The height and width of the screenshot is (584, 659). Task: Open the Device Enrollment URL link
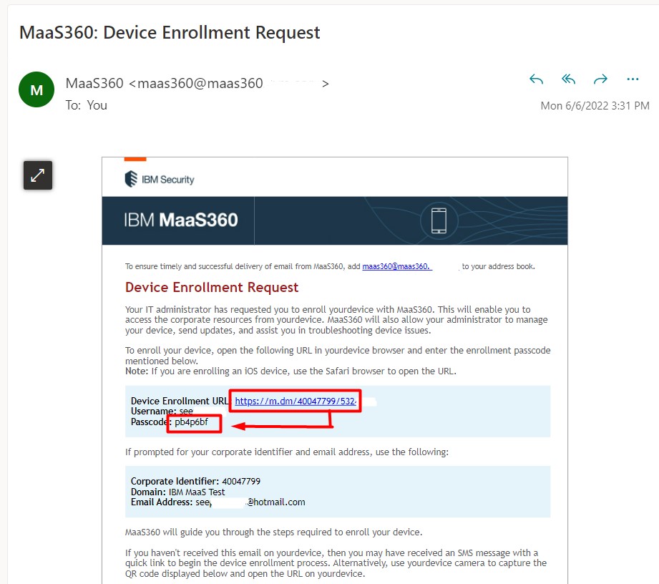tap(296, 401)
